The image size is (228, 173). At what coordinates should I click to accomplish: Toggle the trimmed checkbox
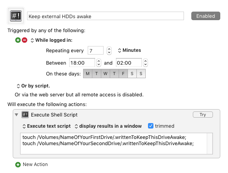click(x=151, y=126)
